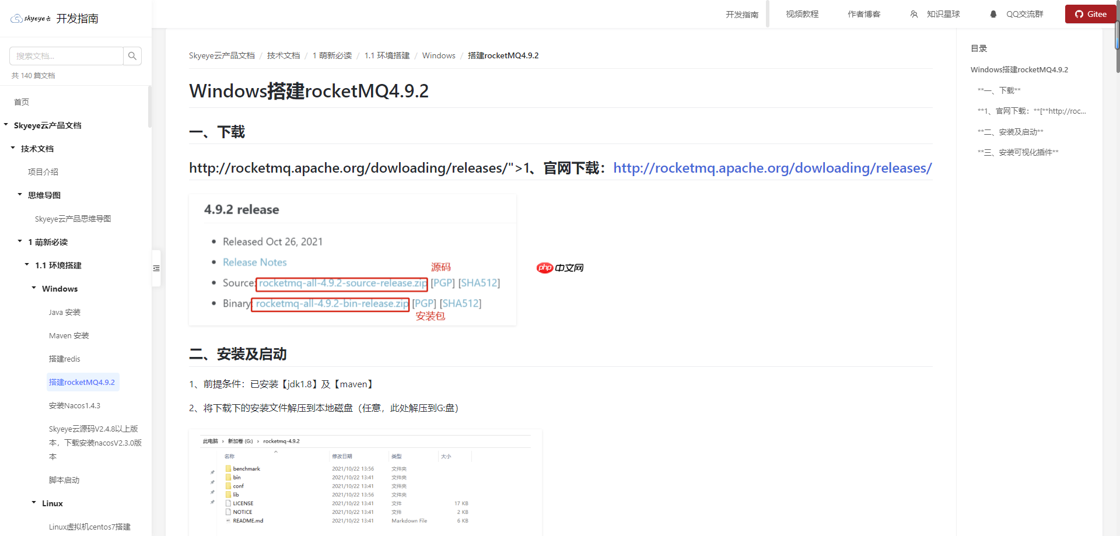Click the bell icon beside QQ交流群
The image size is (1120, 536).
coord(993,13)
